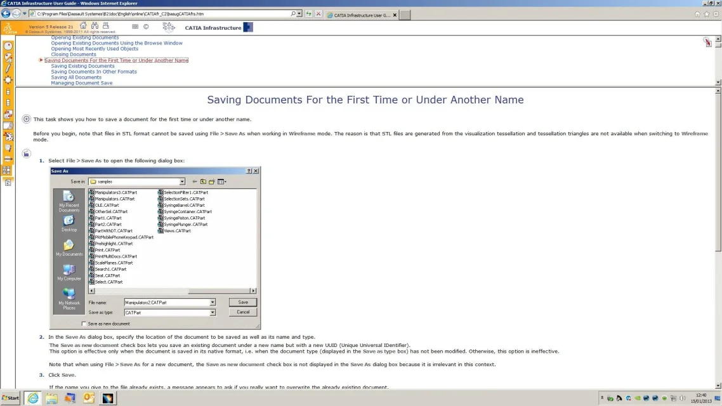Click SyringePiston.CATPart in the illustration
Viewport: 722px width, 406px height.
pyautogui.click(x=181, y=218)
